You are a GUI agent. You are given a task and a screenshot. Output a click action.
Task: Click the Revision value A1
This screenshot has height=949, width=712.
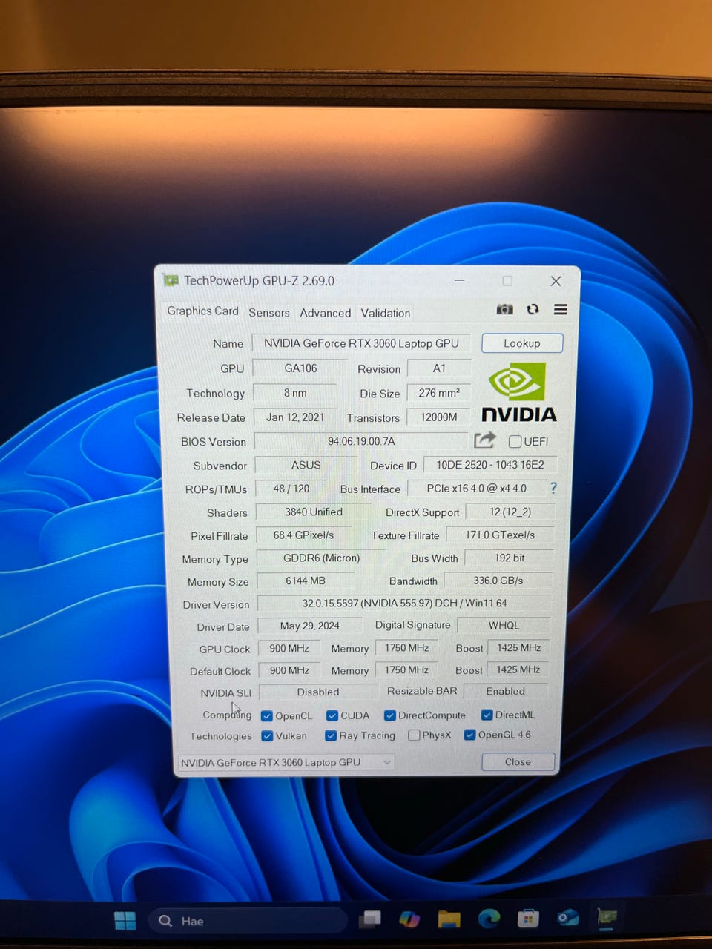click(x=439, y=368)
